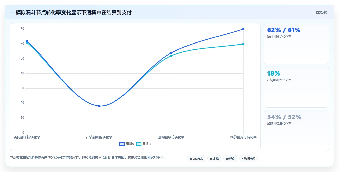Click the 周期B data point at 60
Viewport: 339px width, 172px height.
[243, 44]
